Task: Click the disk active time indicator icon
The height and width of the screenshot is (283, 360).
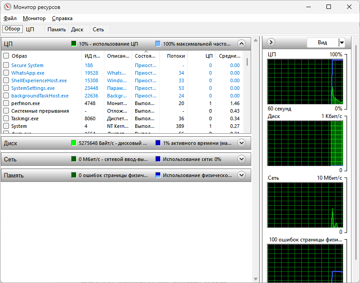Action: tap(158, 143)
